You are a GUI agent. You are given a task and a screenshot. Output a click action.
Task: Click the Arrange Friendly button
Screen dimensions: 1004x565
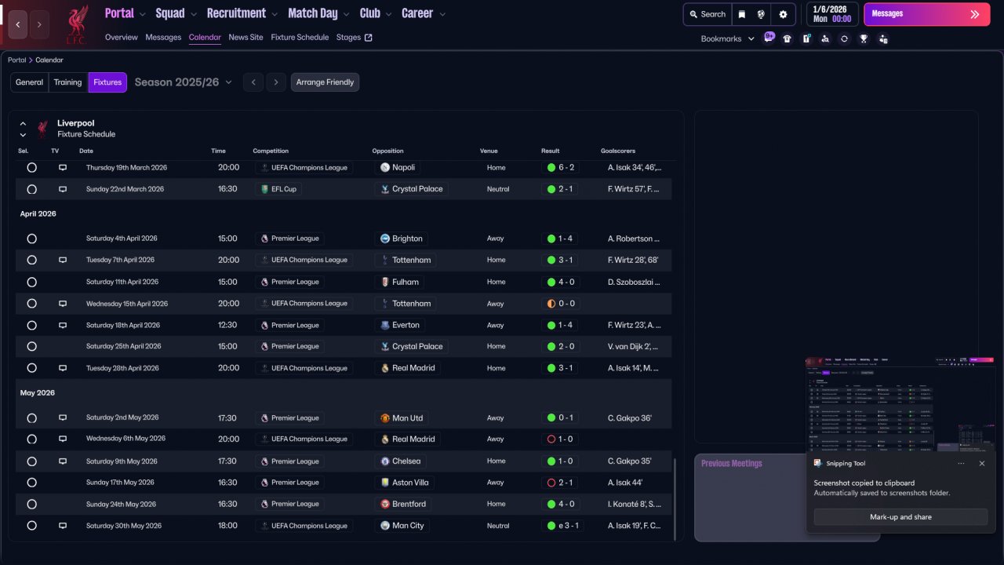(x=325, y=82)
